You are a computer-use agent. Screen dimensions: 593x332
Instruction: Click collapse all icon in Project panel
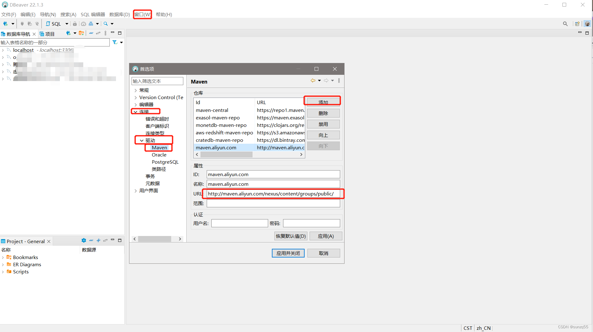[91, 240]
